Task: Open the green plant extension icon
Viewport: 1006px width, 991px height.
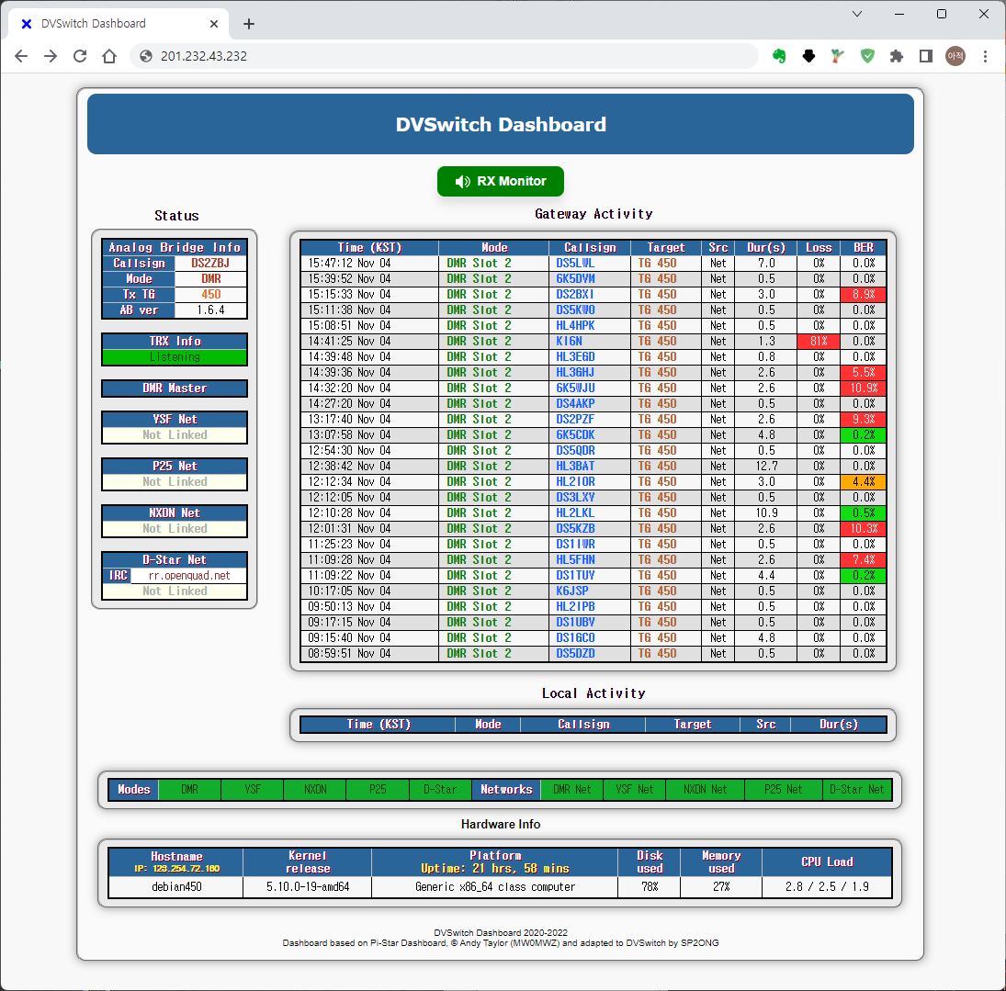Action: point(837,56)
